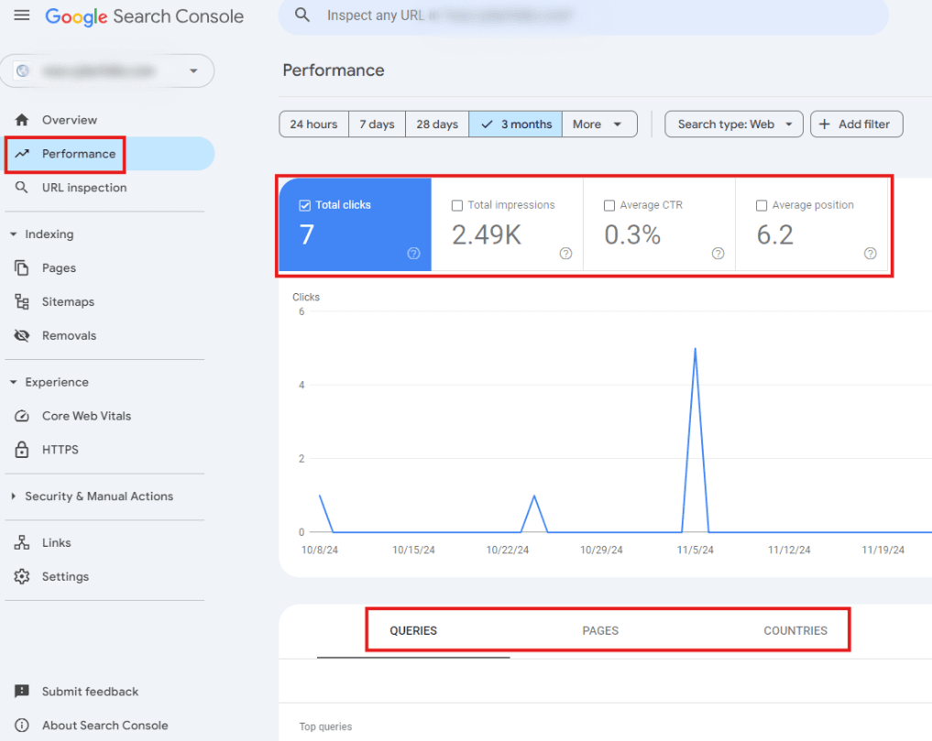Select the 24 hours date range
Viewport: 932px width, 741px height.
tap(313, 125)
